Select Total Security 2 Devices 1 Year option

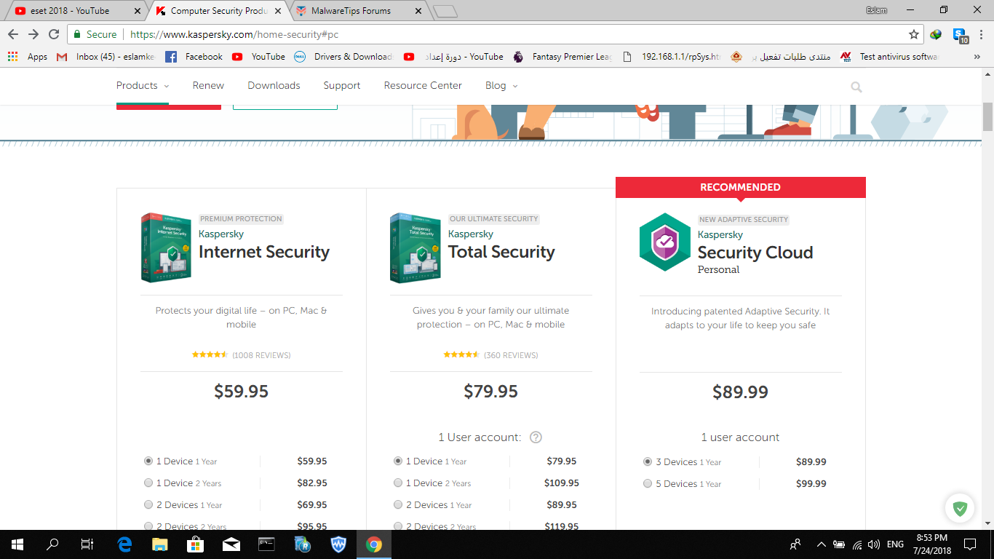[398, 505]
